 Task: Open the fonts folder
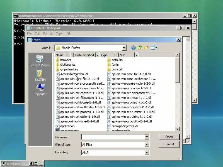113,65
